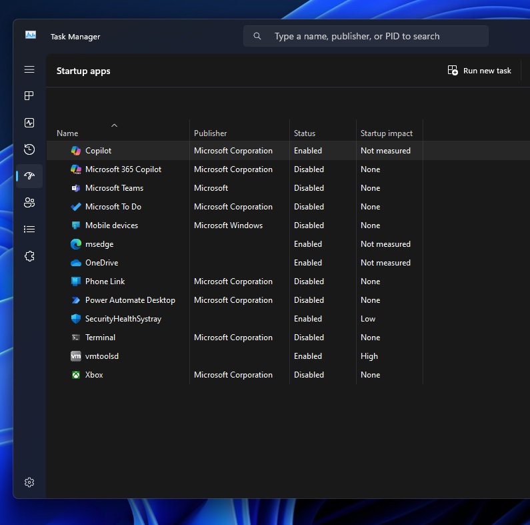Screen dimensions: 530x525
Task: Click Not measured in OneDrive row
Action: pos(385,263)
